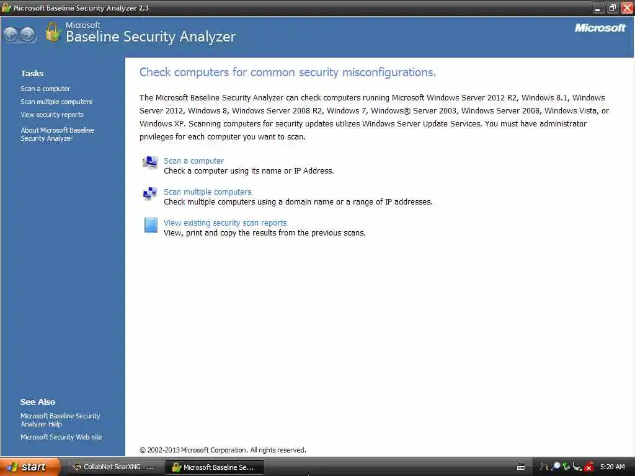This screenshot has height=476, width=635.
Task: Click the on-screen keyboard icon in the taskbar
Action: coord(521,467)
